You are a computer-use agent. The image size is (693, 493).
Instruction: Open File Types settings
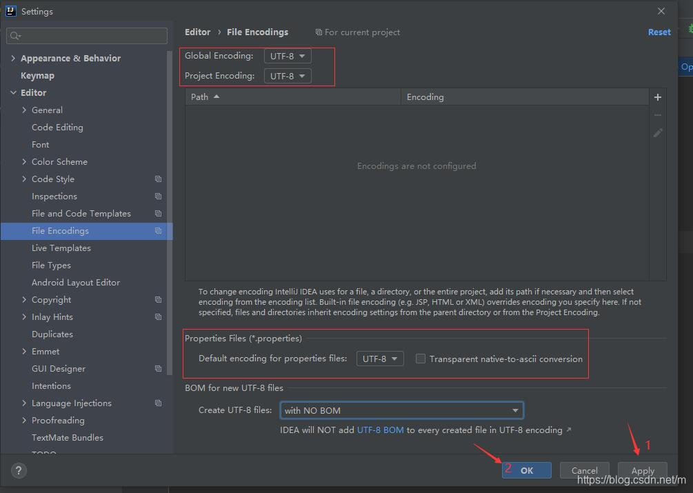coord(51,265)
